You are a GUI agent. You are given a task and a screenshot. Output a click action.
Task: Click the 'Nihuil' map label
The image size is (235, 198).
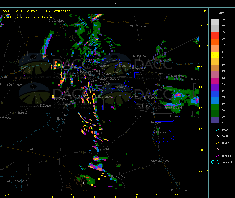[x=62, y=119]
